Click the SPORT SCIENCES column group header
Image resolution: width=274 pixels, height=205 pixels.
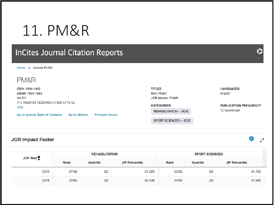pos(208,154)
